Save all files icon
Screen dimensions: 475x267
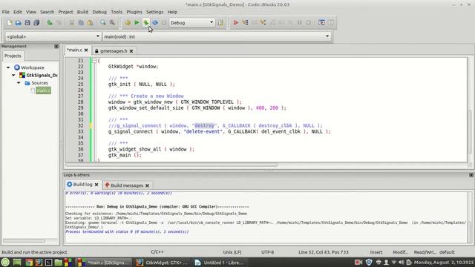click(x=36, y=23)
